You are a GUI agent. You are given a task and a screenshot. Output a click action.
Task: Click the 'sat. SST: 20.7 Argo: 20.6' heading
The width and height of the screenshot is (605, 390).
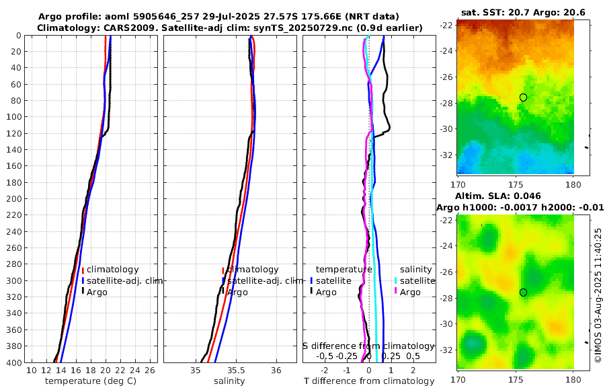523,13
